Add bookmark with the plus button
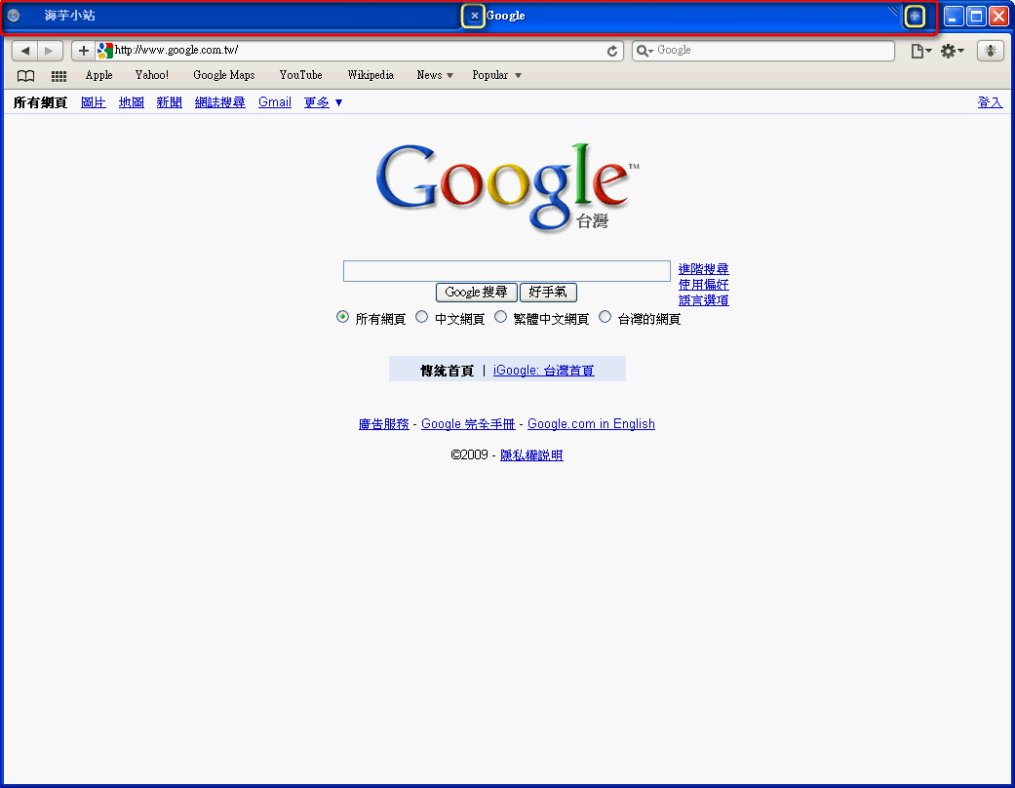The height and width of the screenshot is (788, 1015). click(84, 51)
